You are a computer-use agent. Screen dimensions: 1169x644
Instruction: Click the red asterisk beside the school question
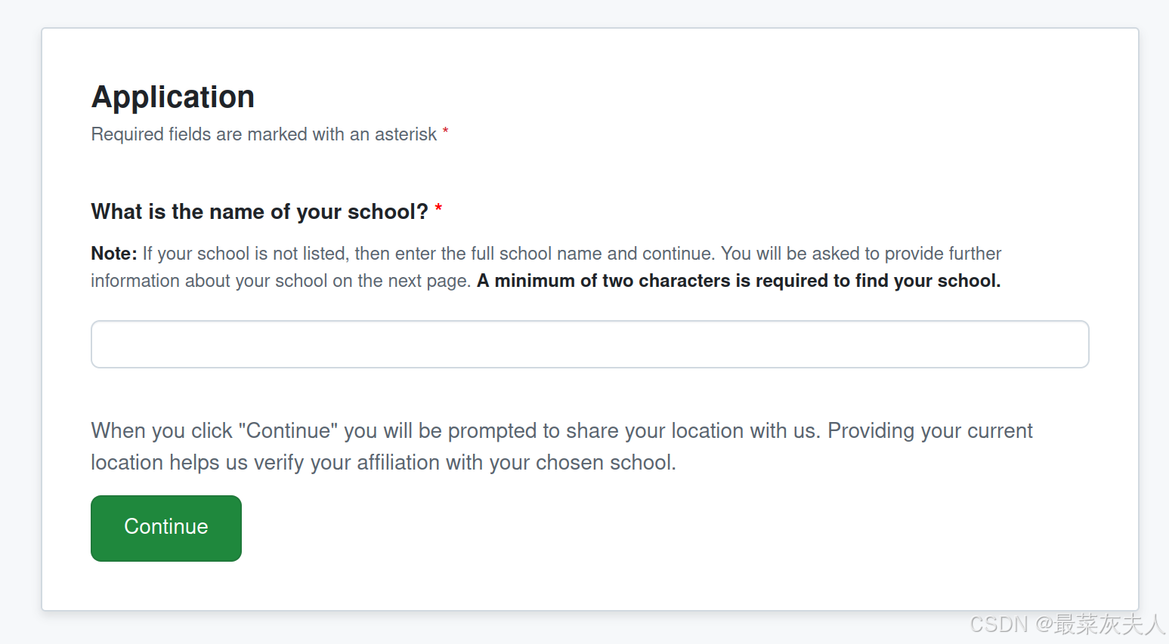[x=438, y=209]
